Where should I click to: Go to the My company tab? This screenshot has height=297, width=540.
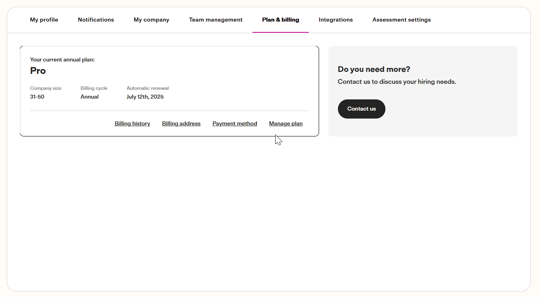point(151,20)
